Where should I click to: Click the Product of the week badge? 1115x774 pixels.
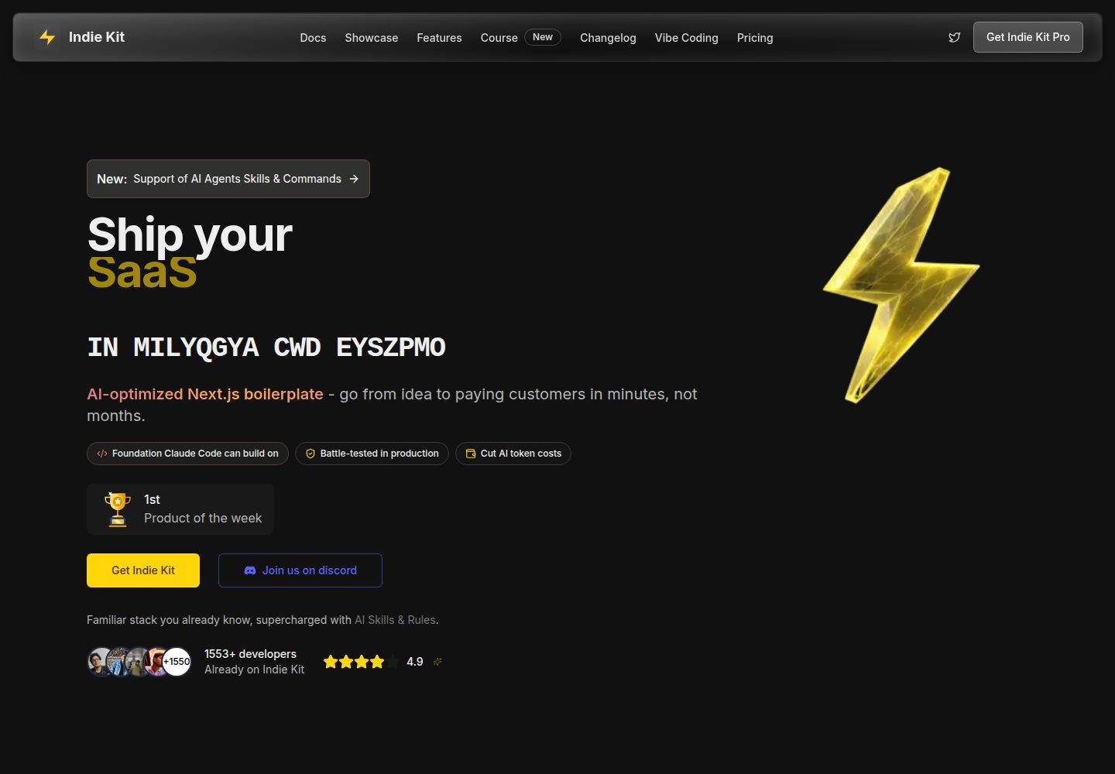(x=180, y=509)
